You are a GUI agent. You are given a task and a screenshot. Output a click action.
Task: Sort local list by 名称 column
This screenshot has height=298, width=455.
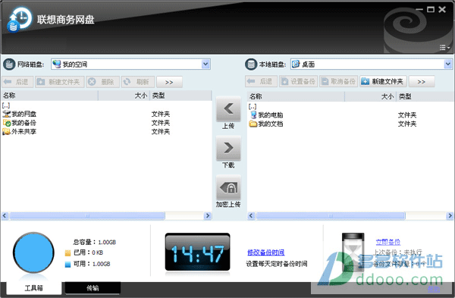click(297, 96)
